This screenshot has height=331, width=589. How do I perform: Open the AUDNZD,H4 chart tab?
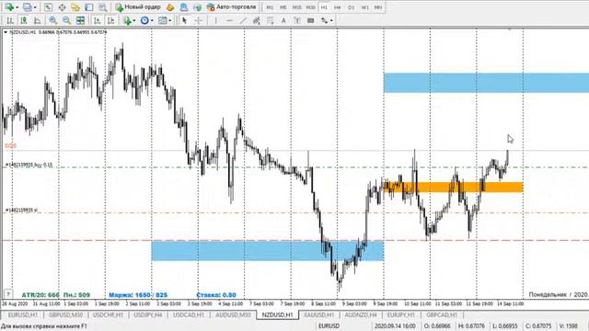click(x=361, y=314)
